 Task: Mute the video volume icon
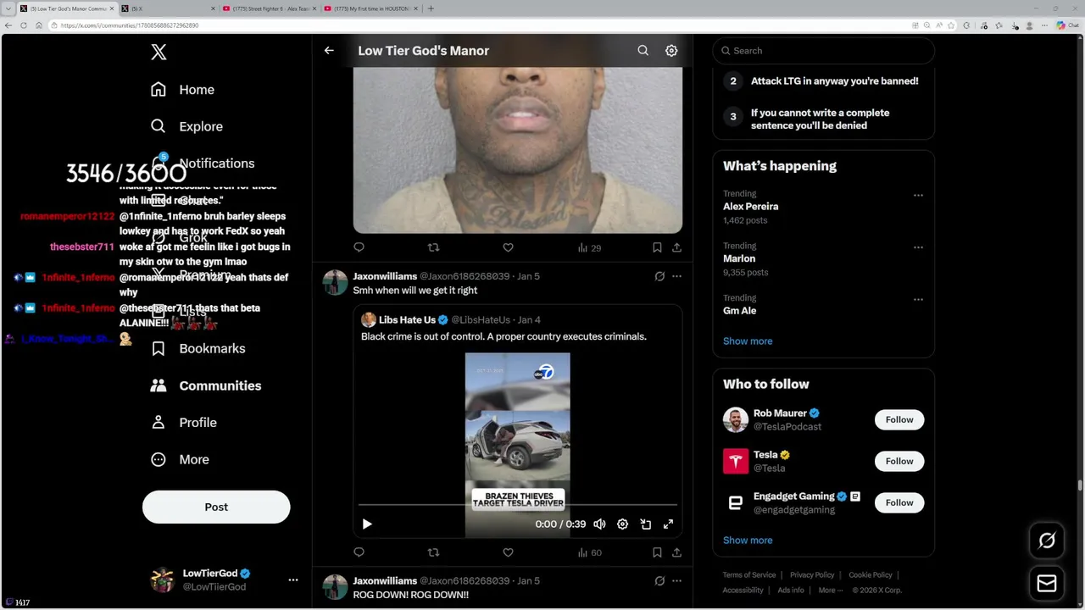click(599, 524)
